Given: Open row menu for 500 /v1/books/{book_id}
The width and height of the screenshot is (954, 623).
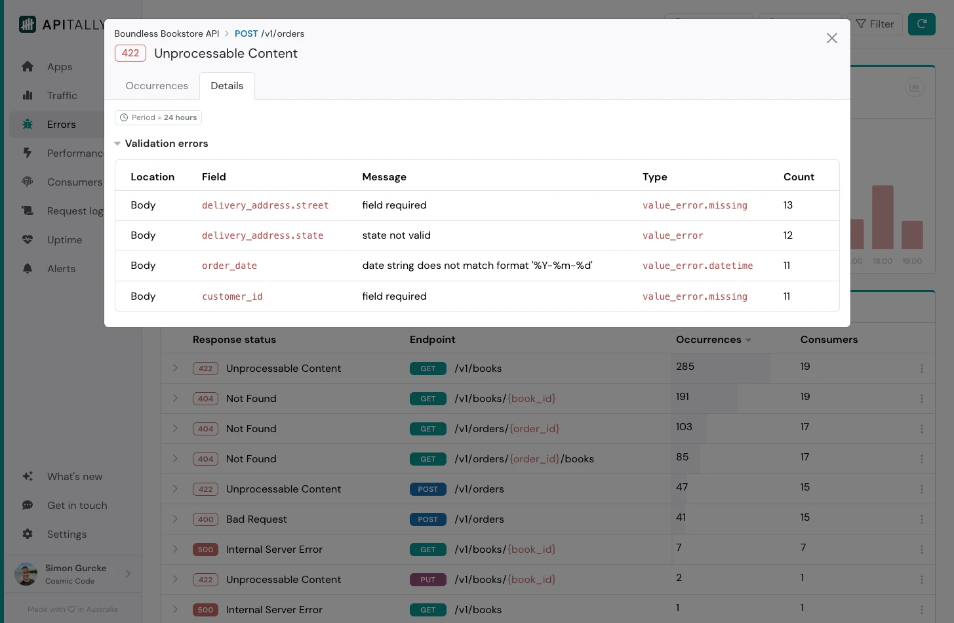Looking at the screenshot, I should click(x=922, y=550).
